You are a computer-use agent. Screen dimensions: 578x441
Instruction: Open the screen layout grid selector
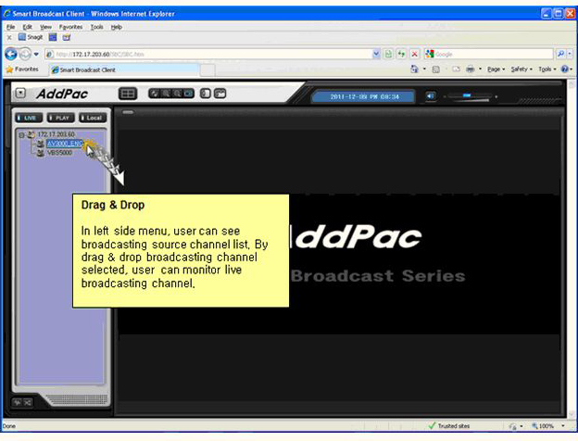point(128,94)
